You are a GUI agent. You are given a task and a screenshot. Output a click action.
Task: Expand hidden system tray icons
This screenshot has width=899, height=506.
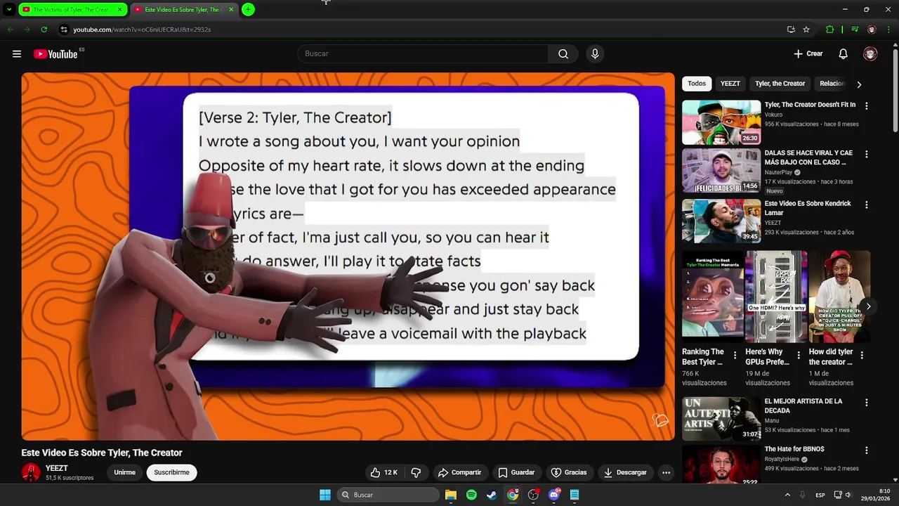point(787,495)
